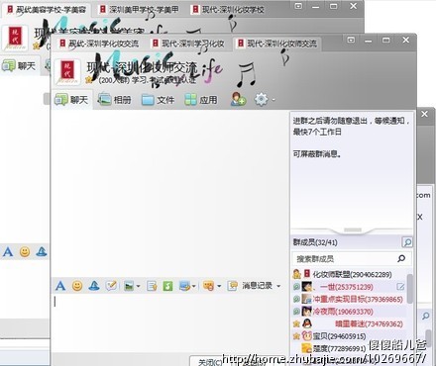Screen dimensions: 436x366
Task: Focus the 搜索群成员 search field
Action: click(352, 259)
